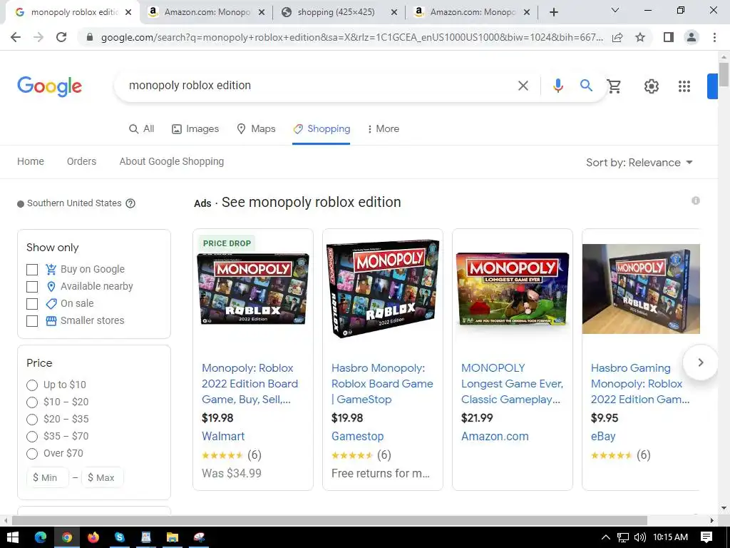This screenshot has width=730, height=548.
Task: Reload the current page
Action: point(61,37)
